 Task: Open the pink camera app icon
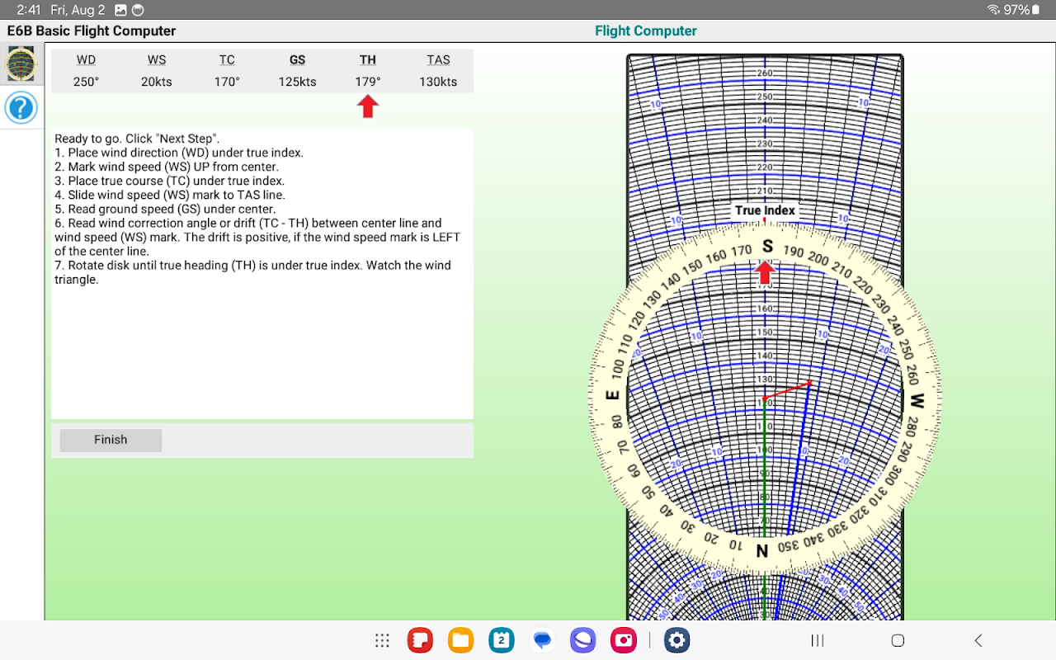tap(624, 640)
